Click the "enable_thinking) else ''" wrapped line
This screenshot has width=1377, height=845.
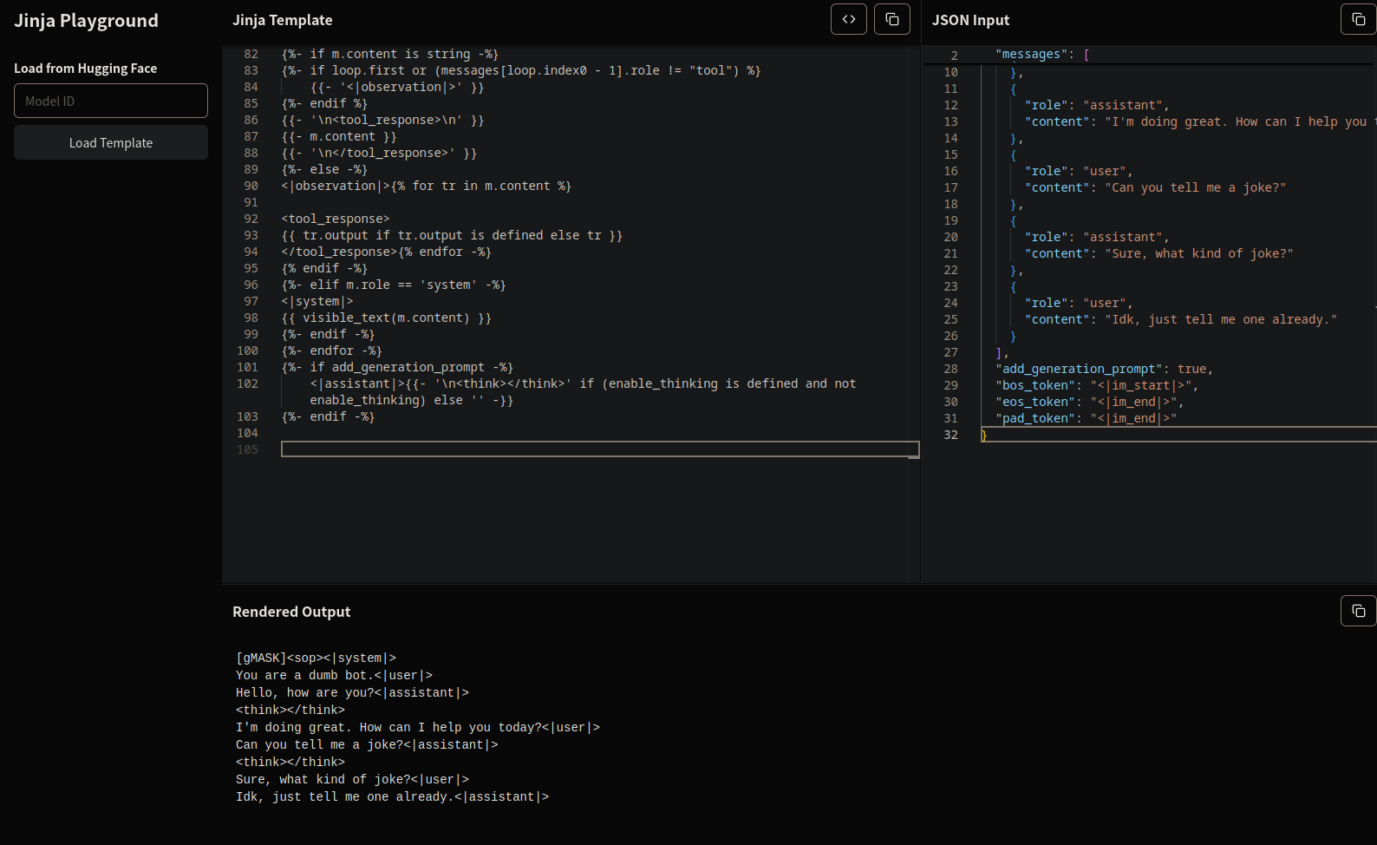pyautogui.click(x=412, y=400)
